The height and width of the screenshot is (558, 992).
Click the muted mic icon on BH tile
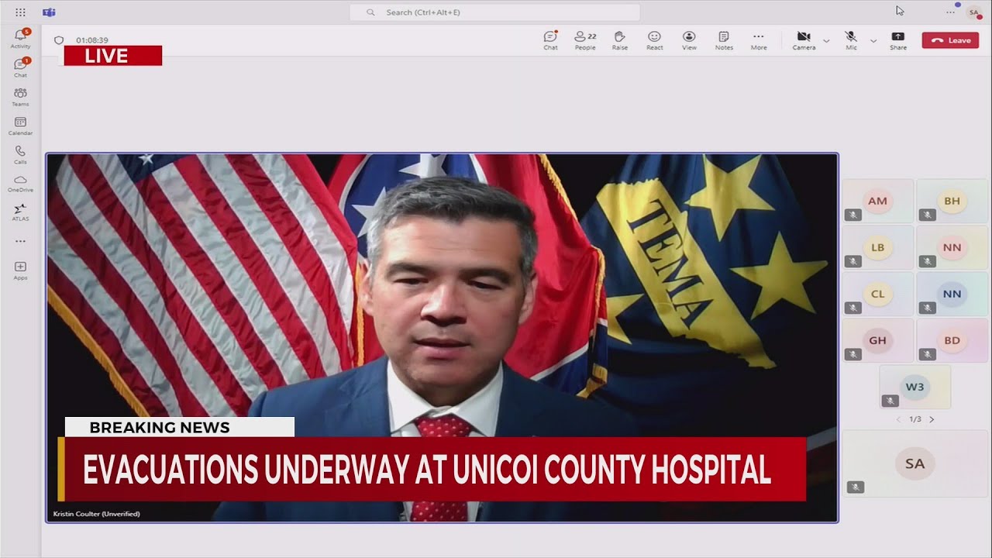928,215
